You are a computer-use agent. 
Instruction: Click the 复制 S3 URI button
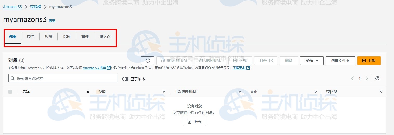click(x=174, y=61)
